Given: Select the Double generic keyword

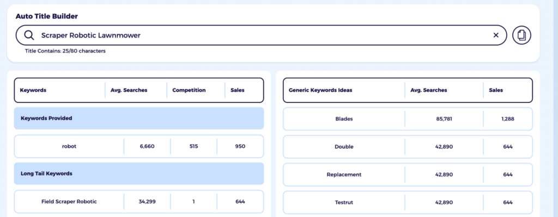Looking at the screenshot, I should point(344,147).
